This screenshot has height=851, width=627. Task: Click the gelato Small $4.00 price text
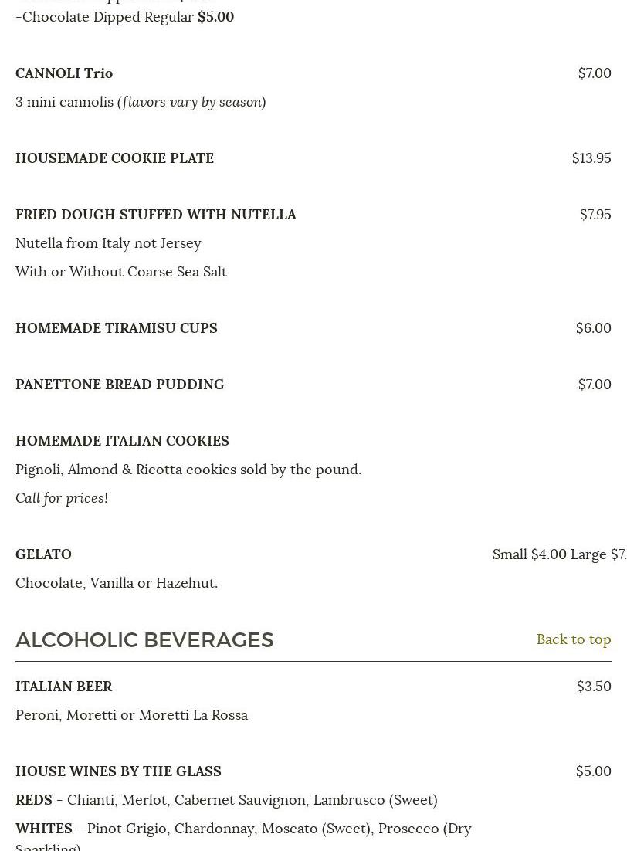529,554
